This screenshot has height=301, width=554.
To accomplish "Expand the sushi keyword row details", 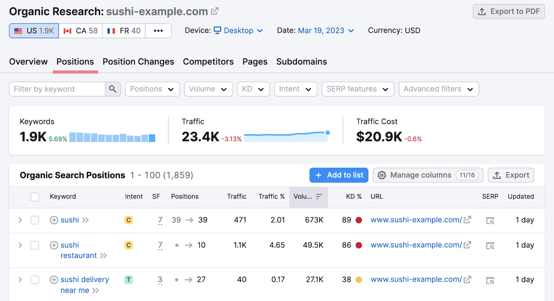I will [20, 220].
